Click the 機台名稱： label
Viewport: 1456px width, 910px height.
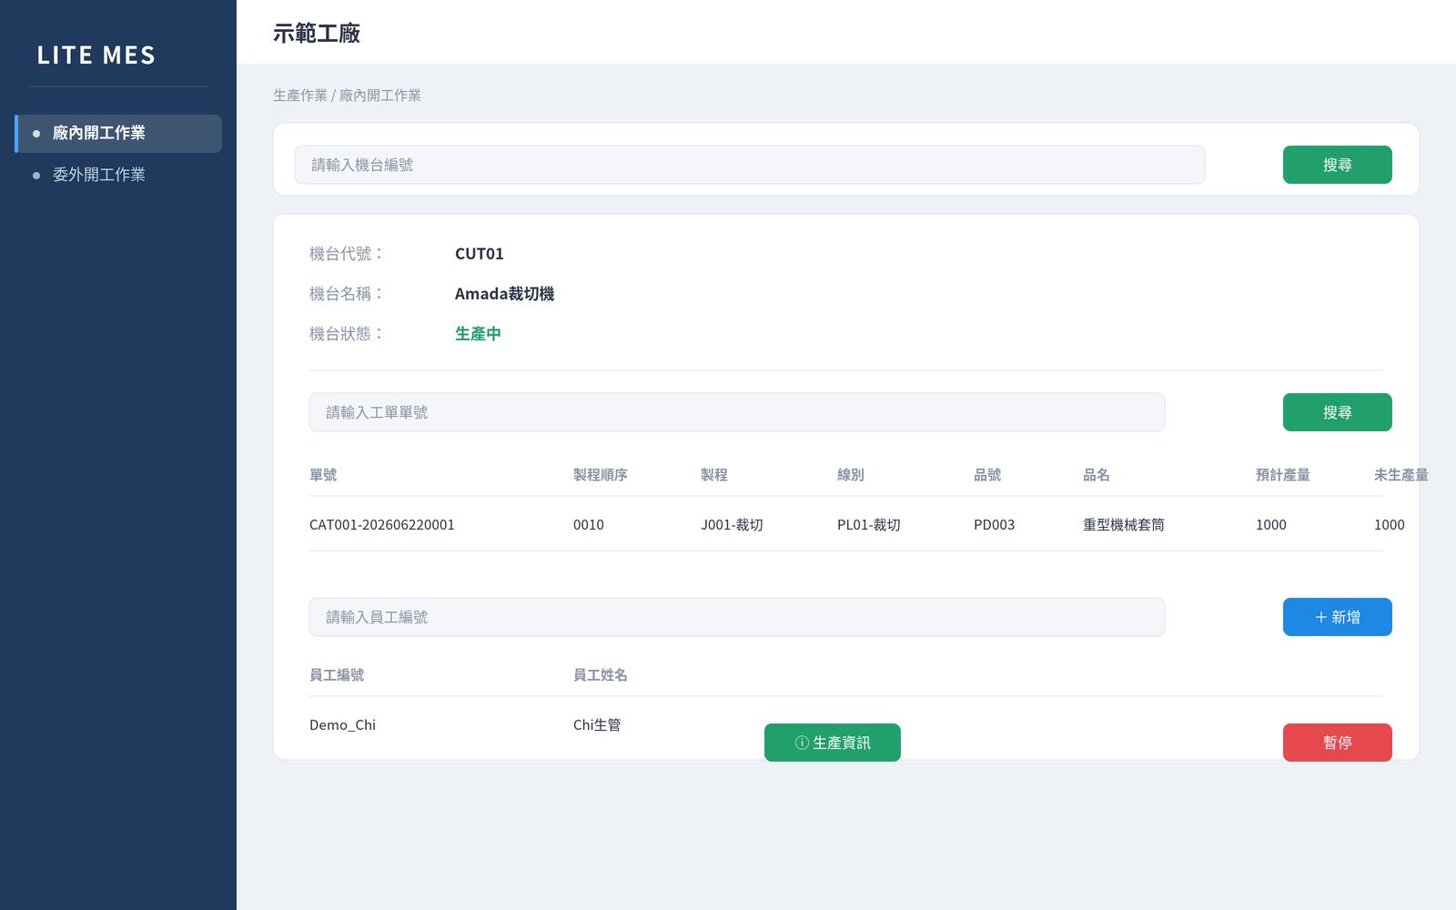pos(348,294)
